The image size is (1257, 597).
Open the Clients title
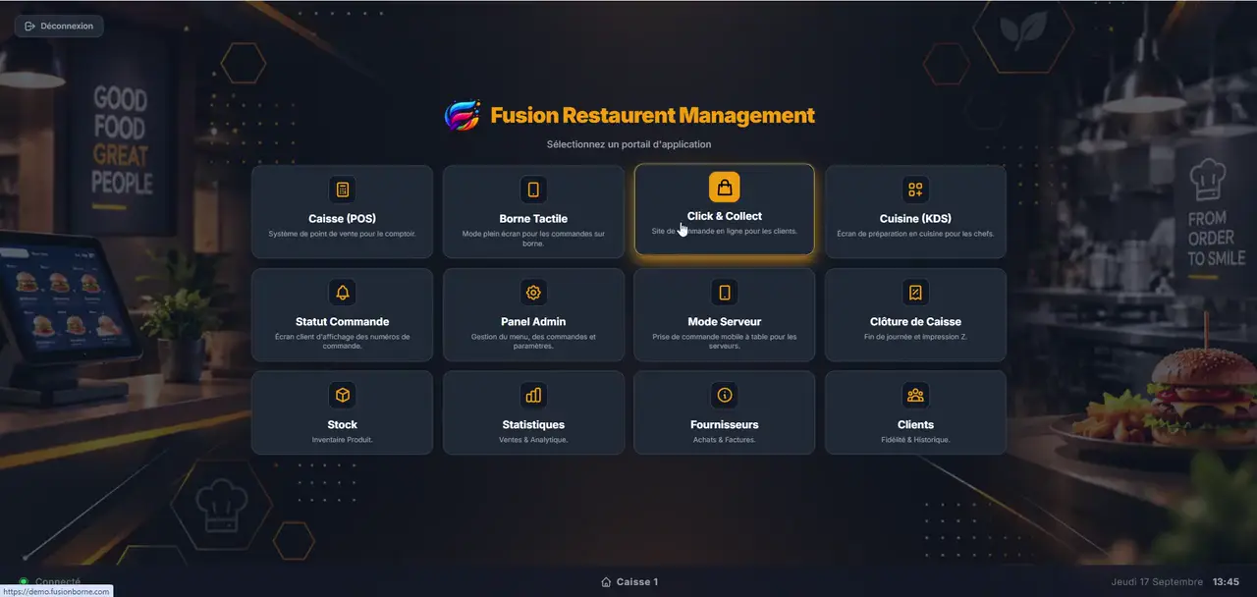[x=915, y=425]
